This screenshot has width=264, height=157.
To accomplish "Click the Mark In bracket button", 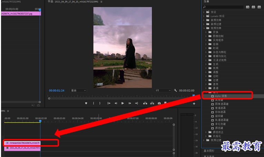I will tap(94, 103).
